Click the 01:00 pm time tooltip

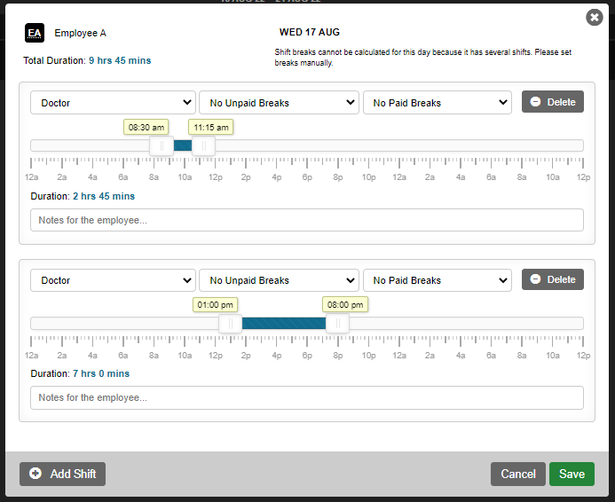pos(215,305)
